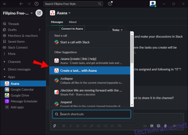Screen dimensions: 188x135
Task: Open the Today date dropdown
Action: pos(117,30)
